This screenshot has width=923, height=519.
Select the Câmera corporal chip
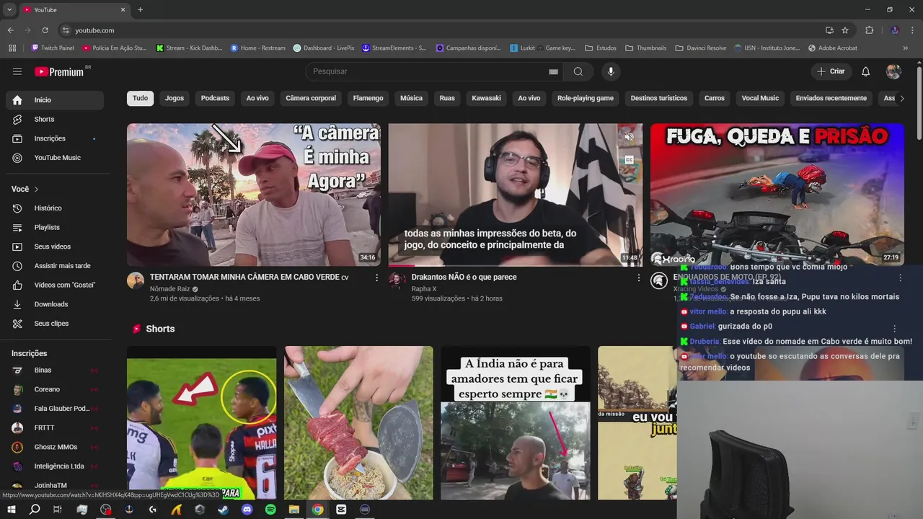click(x=311, y=98)
